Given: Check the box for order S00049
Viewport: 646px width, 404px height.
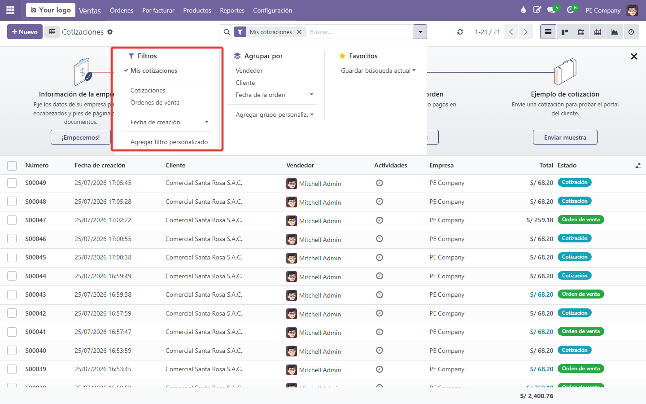Looking at the screenshot, I should coord(12,183).
